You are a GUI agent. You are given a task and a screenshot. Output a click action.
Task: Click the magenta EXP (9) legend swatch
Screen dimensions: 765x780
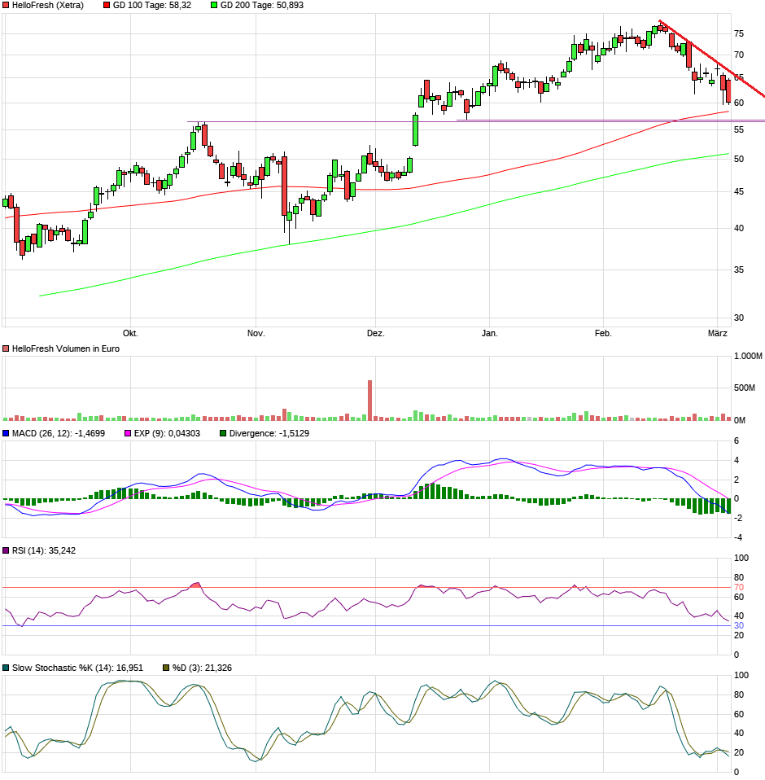coord(128,433)
